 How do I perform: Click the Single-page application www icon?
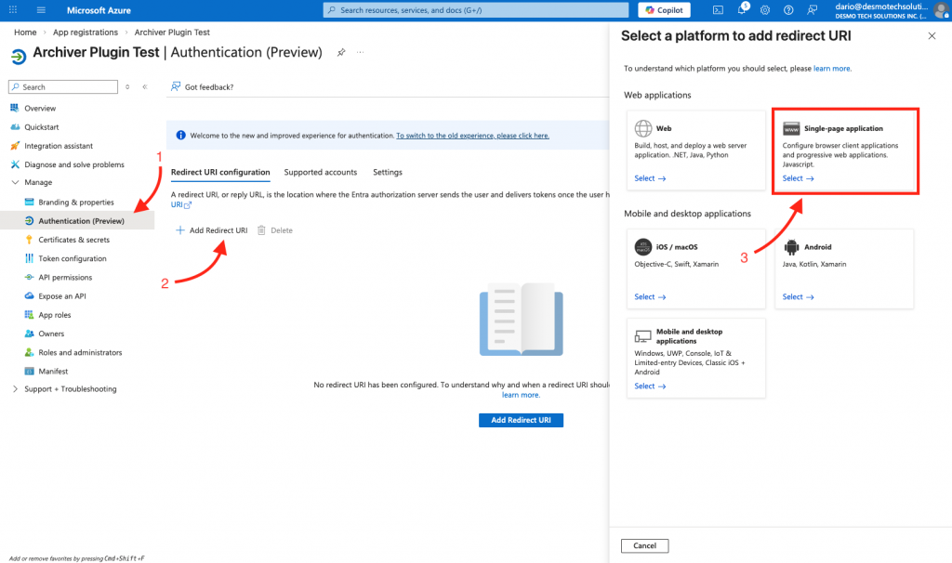[791, 128]
